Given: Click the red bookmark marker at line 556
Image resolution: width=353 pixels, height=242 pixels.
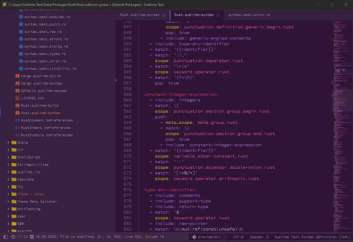Looking at the screenshot, I should click(x=116, y=80).
